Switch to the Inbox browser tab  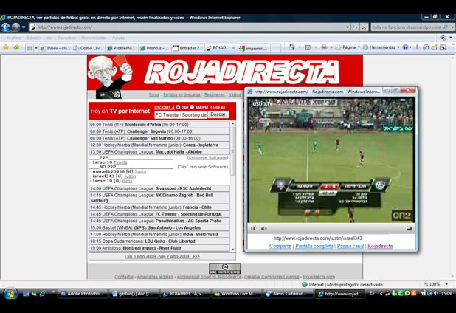[x=55, y=48]
